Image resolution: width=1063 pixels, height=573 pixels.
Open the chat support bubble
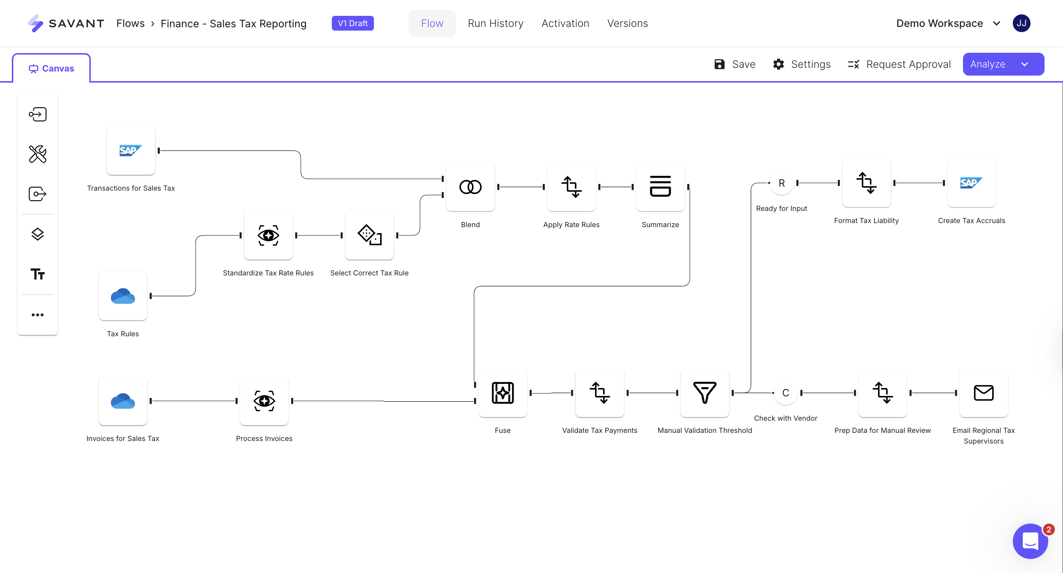1030,541
